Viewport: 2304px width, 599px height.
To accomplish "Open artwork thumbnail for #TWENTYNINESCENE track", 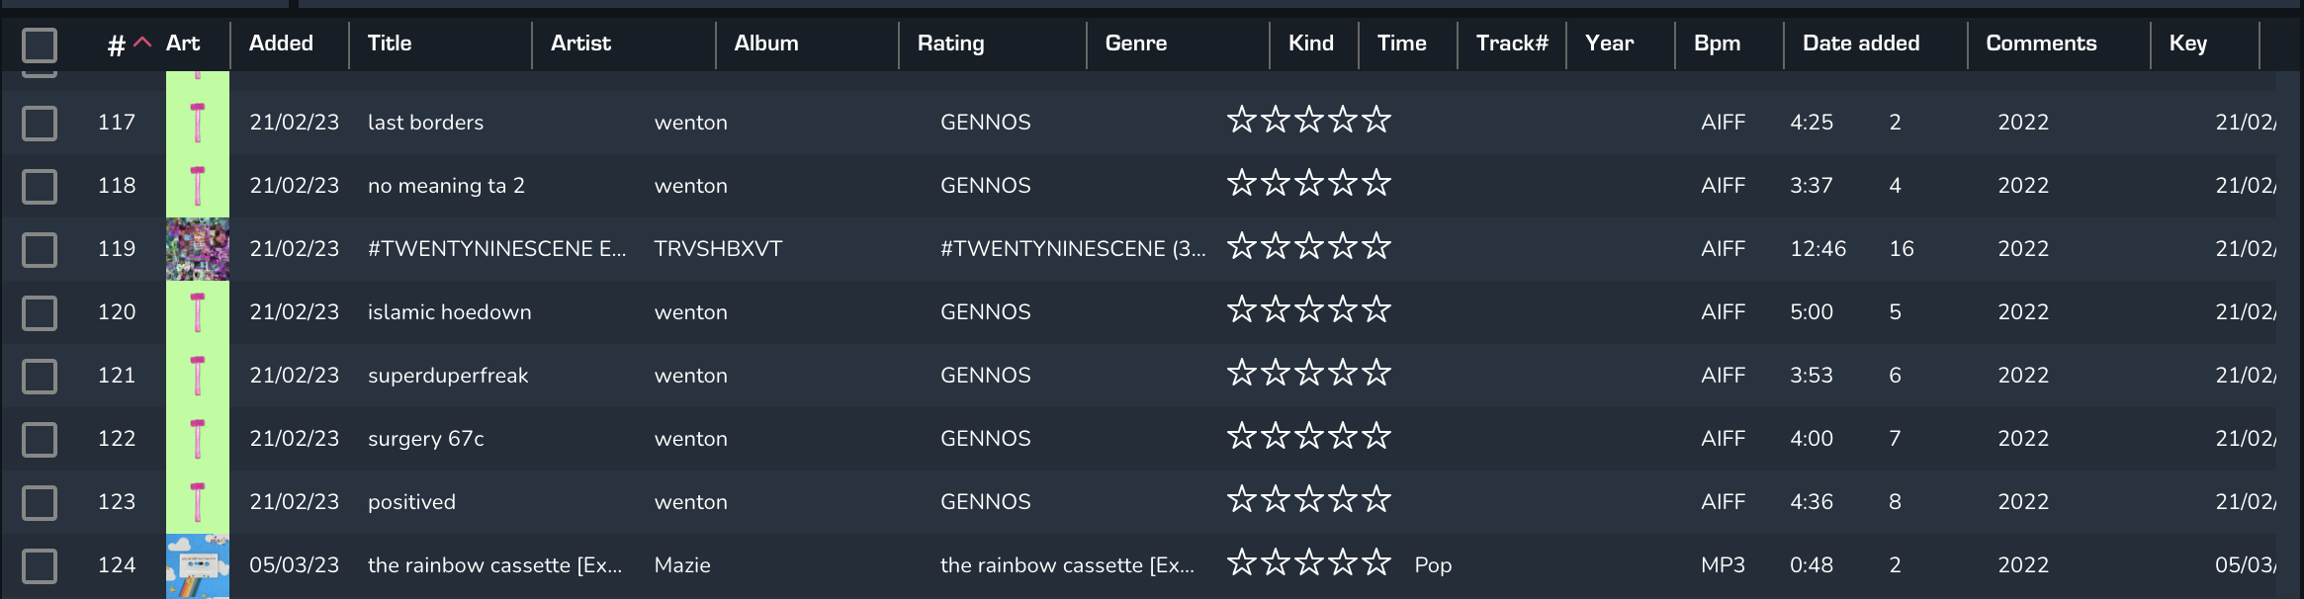I will 198,249.
